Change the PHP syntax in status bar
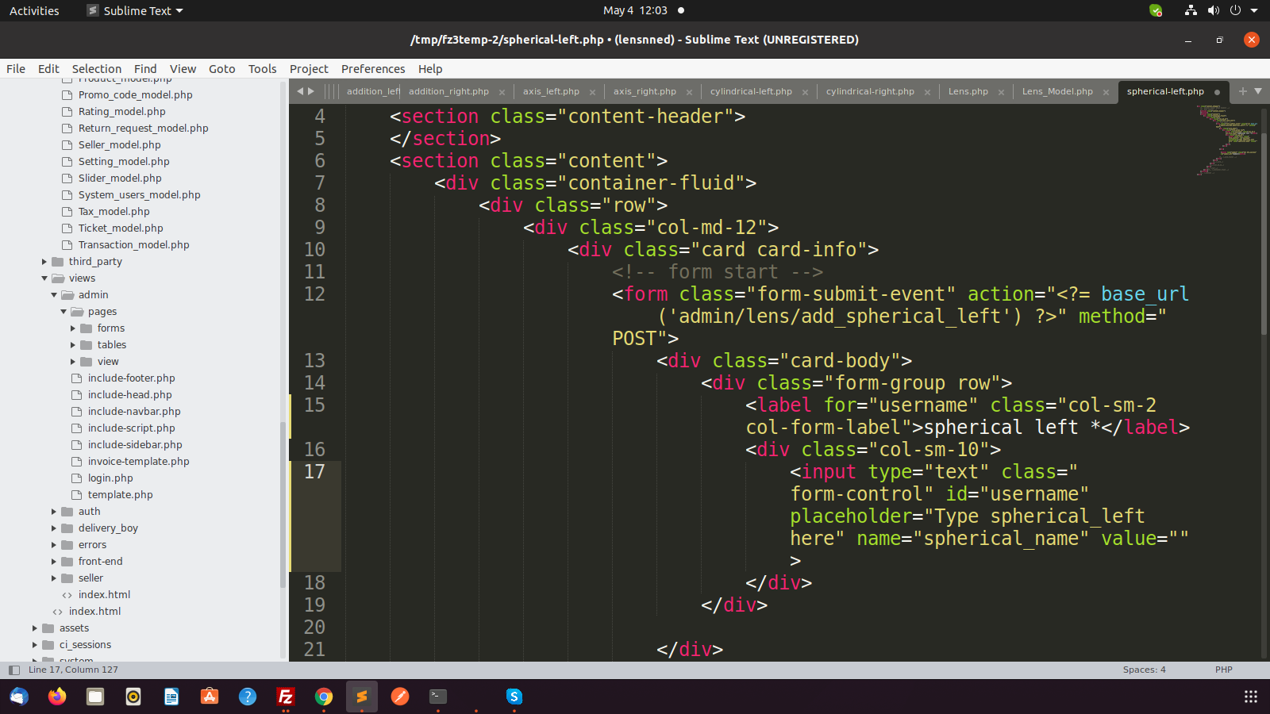Image resolution: width=1270 pixels, height=714 pixels. [x=1223, y=670]
